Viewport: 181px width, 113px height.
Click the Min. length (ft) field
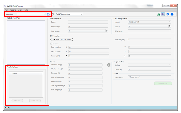[85, 90]
